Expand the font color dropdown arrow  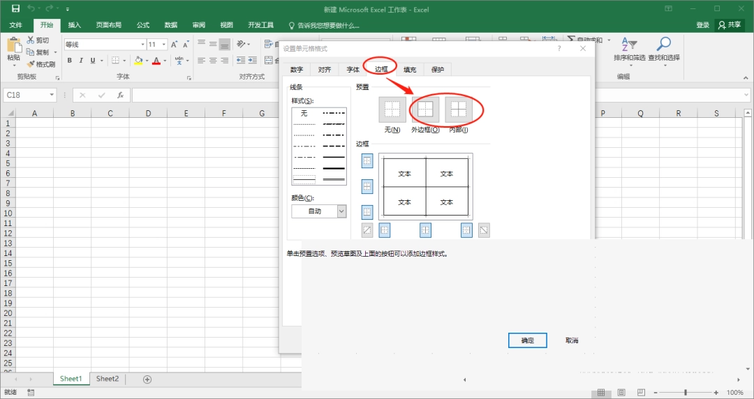[x=165, y=61]
